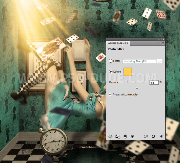
Task: Click the Density slider handle
Action: point(137,87)
